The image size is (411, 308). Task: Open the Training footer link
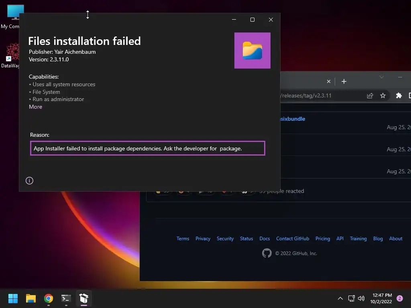tap(358, 239)
